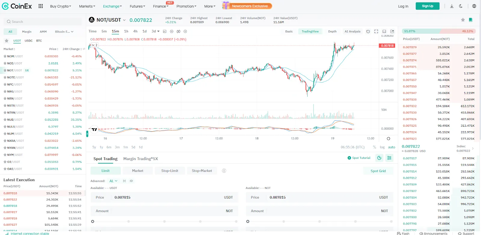Switch chart to Basic view

(x=289, y=31)
